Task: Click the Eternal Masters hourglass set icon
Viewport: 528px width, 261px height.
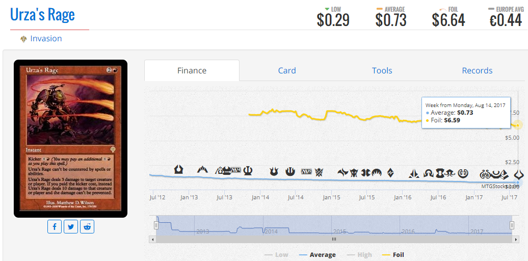Action: click(x=440, y=173)
